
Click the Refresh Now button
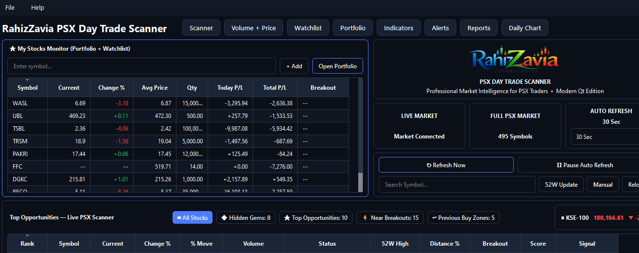pos(446,165)
